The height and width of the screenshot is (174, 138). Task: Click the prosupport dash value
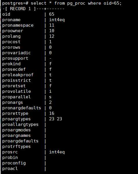point(51,59)
